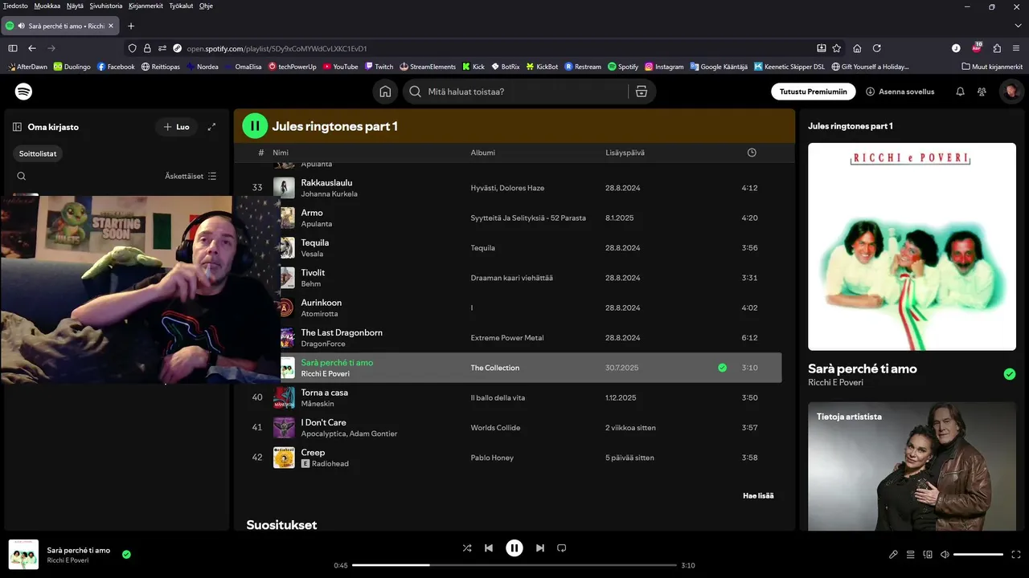
Task: Adjust the volume slider
Action: pyautogui.click(x=978, y=555)
